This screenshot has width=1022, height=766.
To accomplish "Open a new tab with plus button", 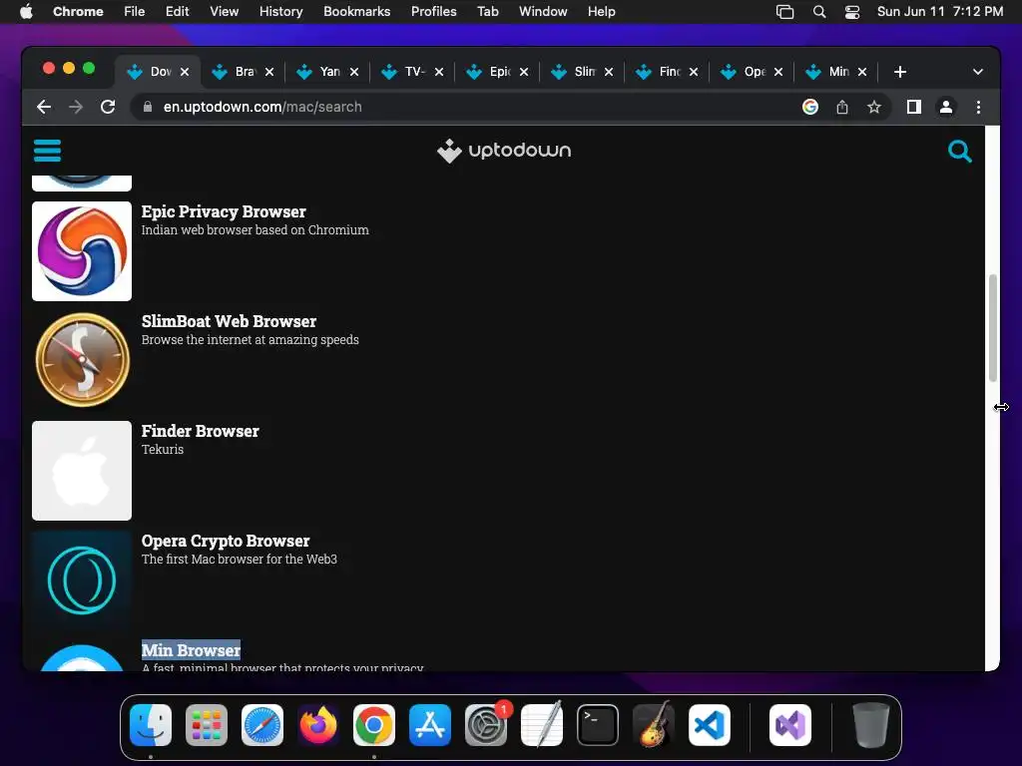I will (900, 72).
